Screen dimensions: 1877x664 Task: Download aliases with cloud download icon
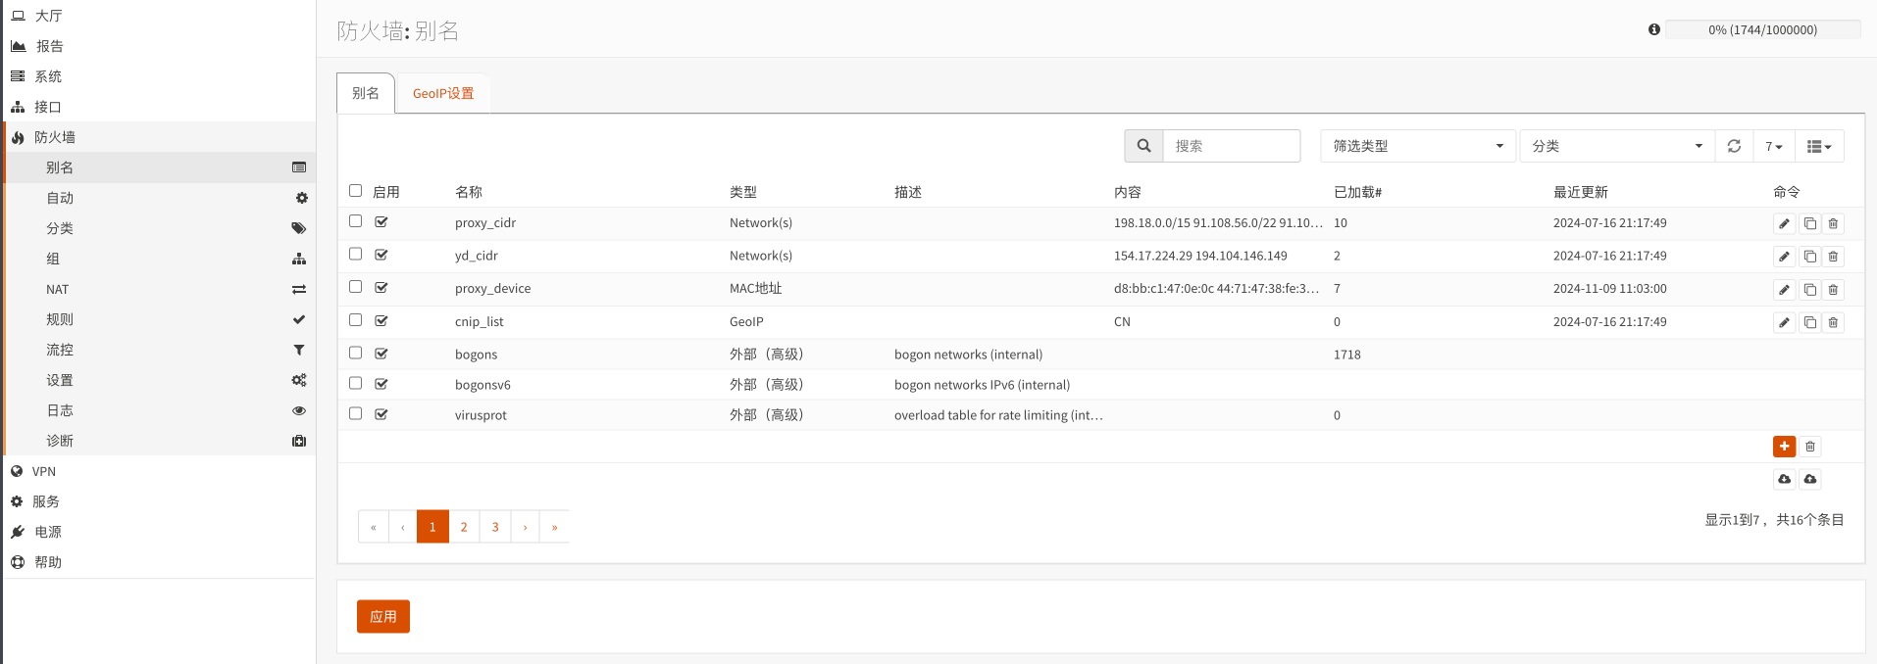[x=1784, y=479]
